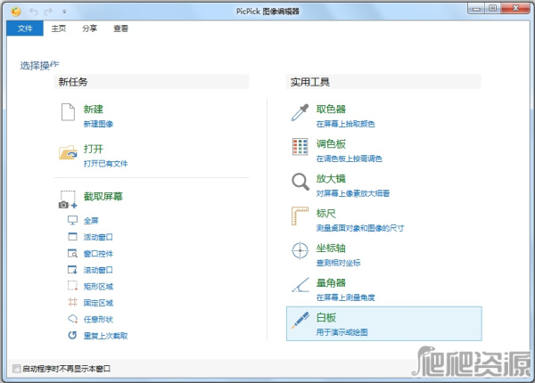Open the 调色板 tool heading
Viewport: 535px width, 383px height.
pos(331,143)
